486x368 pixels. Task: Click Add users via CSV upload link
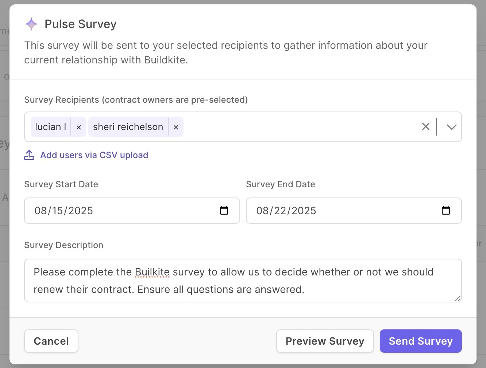(94, 155)
